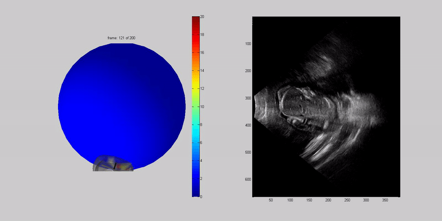Click the y-axis tick label 100
The image size is (442, 221).
click(248, 44)
